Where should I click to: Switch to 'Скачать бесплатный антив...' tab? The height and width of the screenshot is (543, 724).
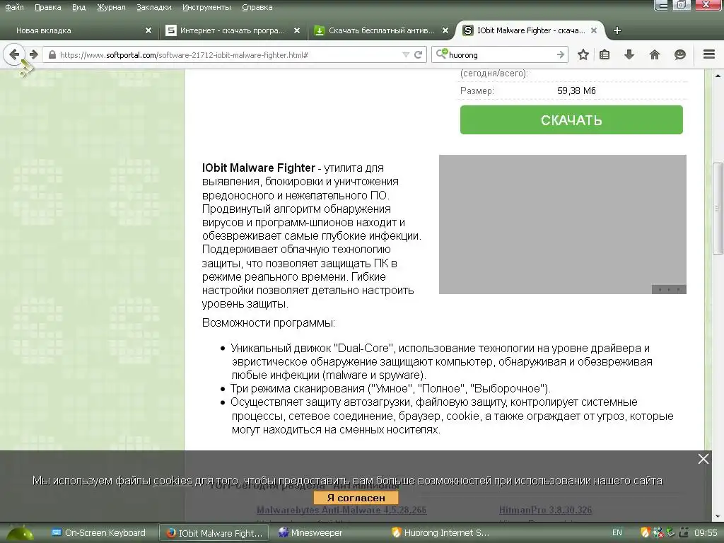(381, 30)
